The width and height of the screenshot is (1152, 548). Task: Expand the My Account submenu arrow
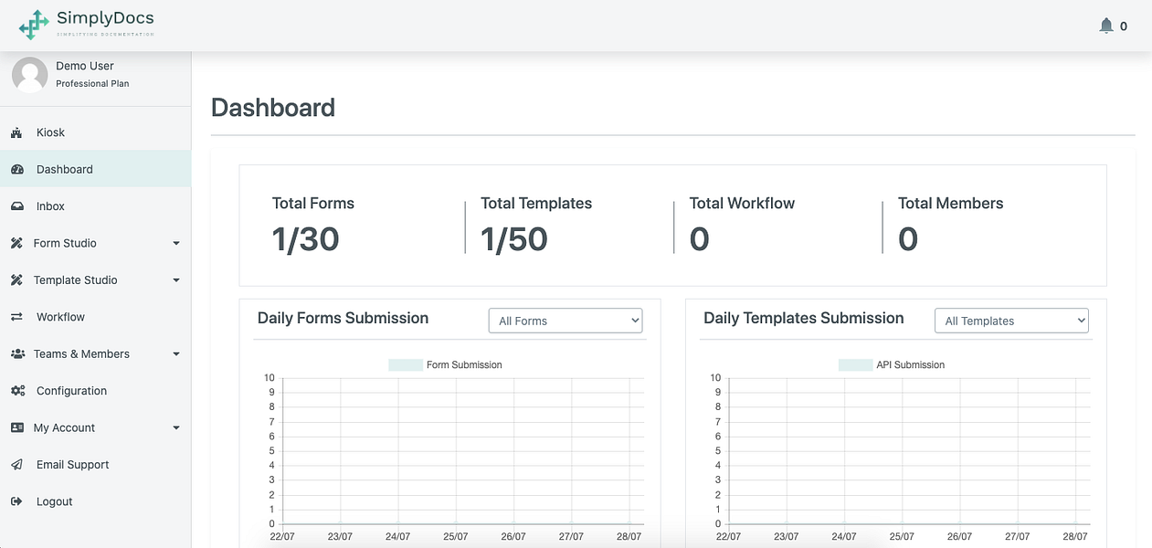pos(176,428)
